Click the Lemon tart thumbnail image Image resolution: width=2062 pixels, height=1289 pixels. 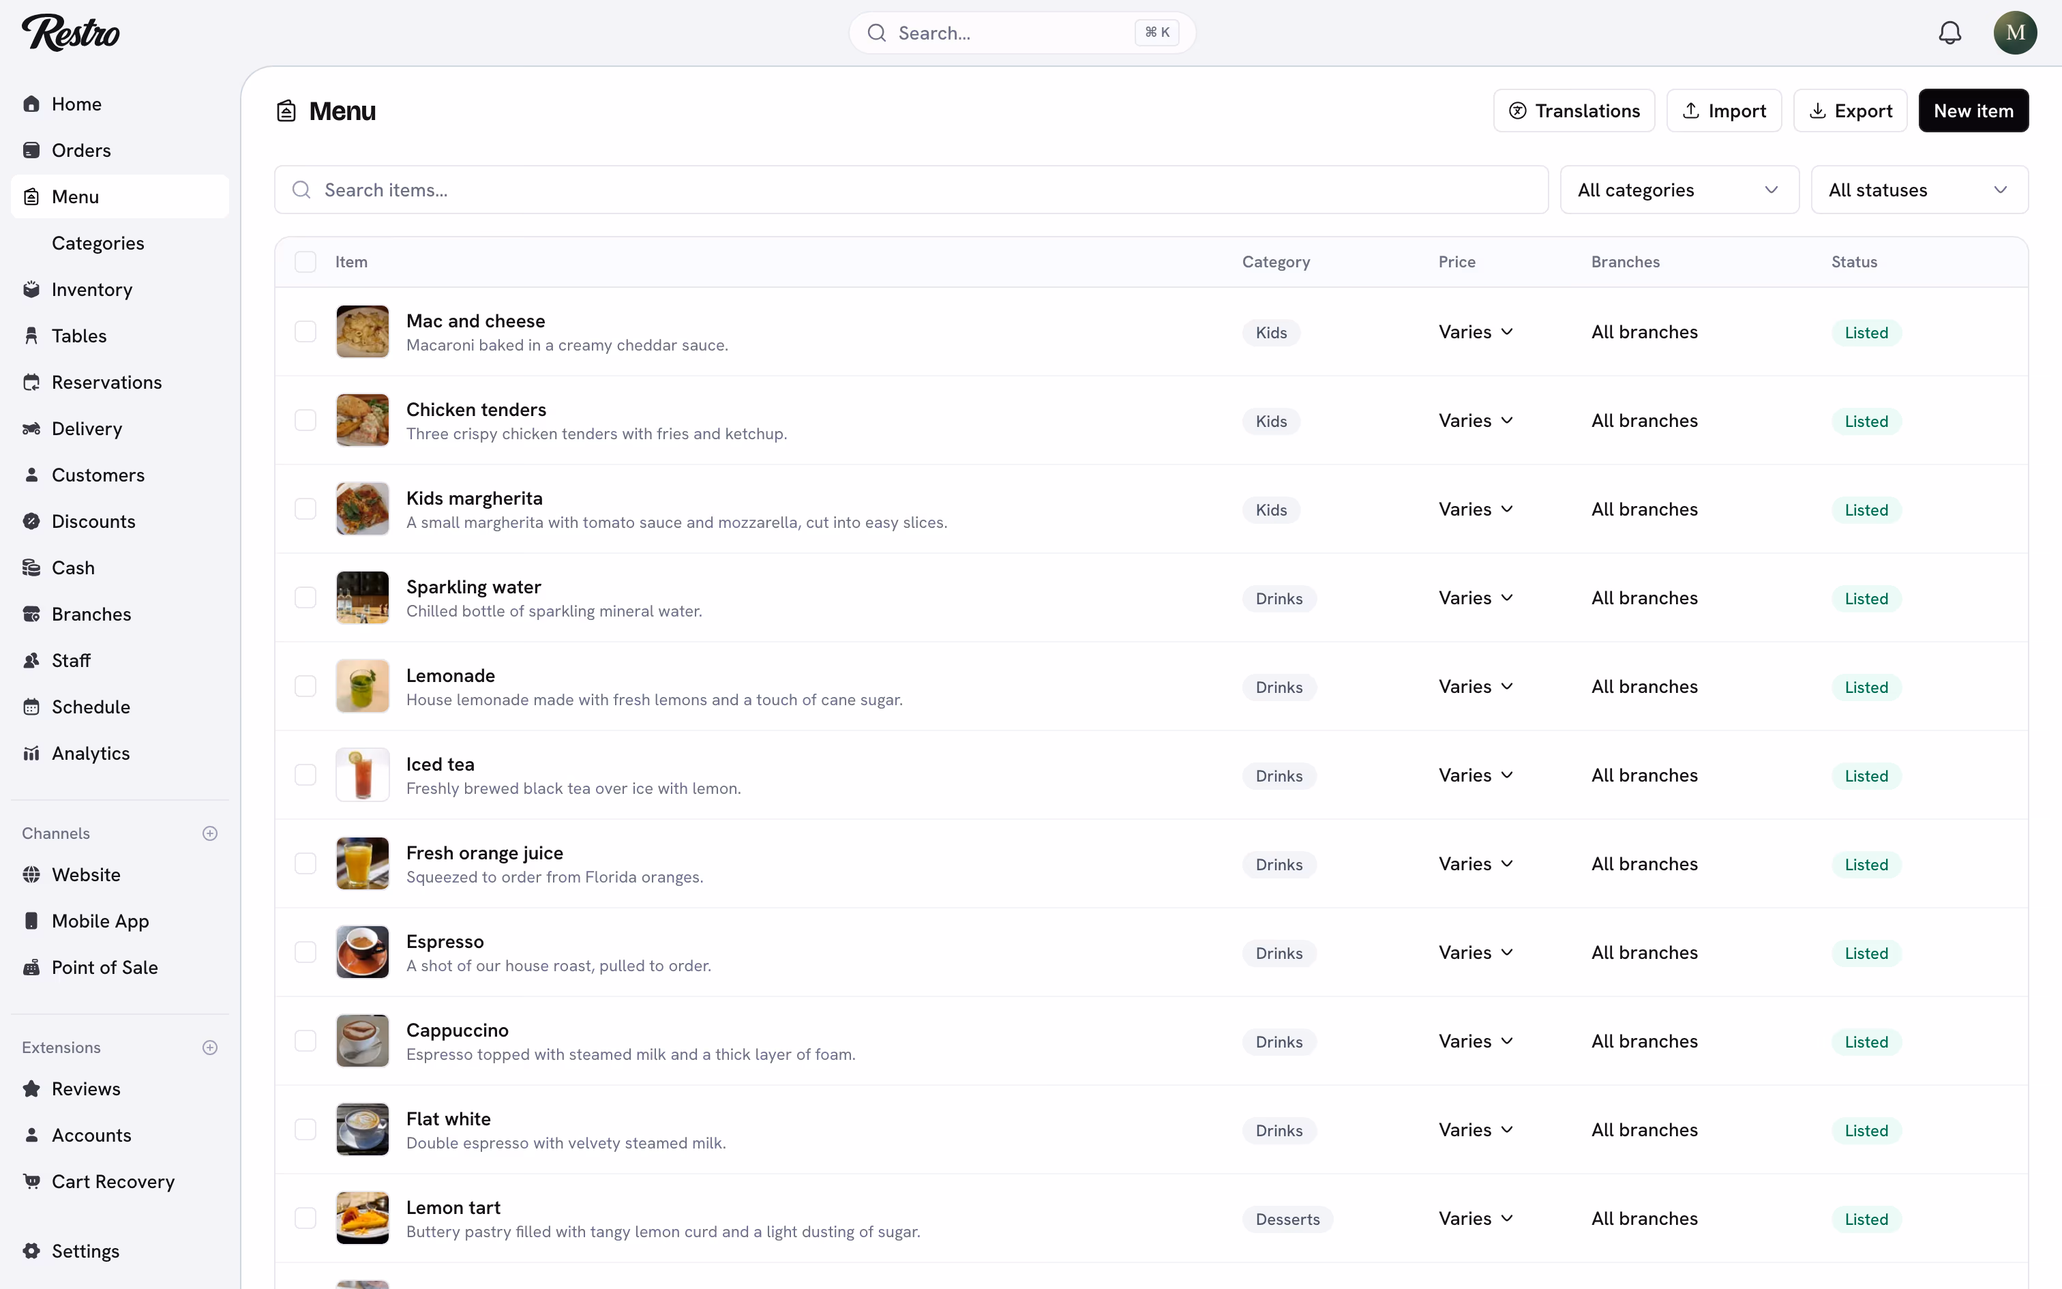pos(362,1218)
